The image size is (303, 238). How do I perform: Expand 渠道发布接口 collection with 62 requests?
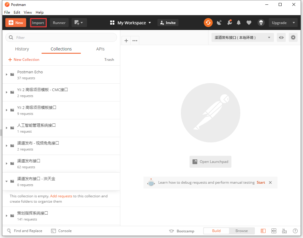7,164
